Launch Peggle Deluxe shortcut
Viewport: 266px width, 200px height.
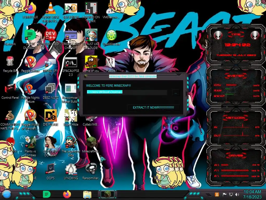point(30,62)
